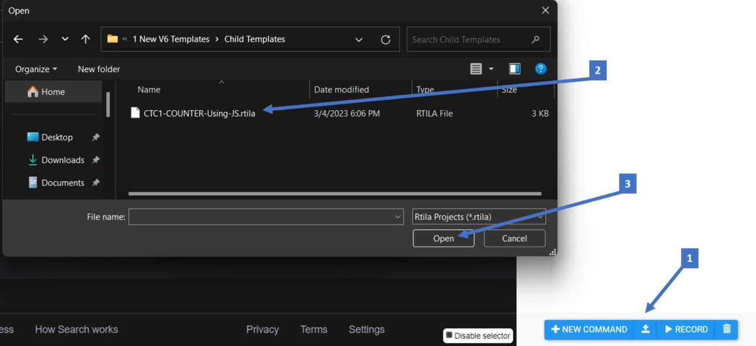Click the search magnifier in Search Child Templates
This screenshot has width=756, height=346.
point(535,39)
